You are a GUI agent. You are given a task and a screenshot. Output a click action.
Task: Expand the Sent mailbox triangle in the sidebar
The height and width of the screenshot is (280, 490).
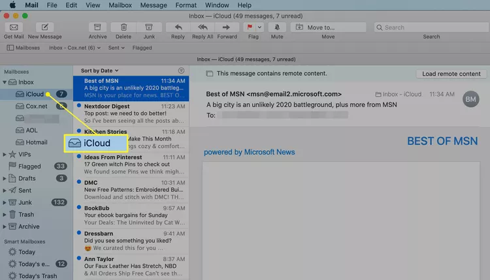pyautogui.click(x=5, y=191)
